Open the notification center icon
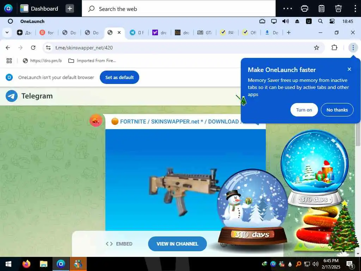 click(350, 264)
